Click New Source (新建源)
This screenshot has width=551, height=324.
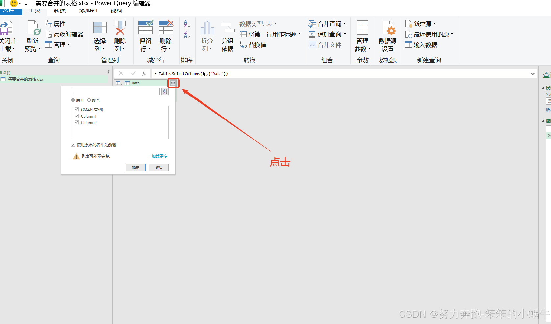420,24
